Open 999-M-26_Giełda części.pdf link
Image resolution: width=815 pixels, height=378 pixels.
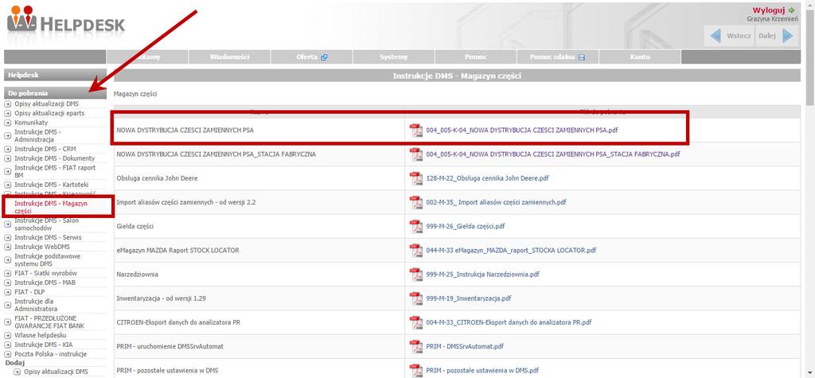[x=465, y=226]
